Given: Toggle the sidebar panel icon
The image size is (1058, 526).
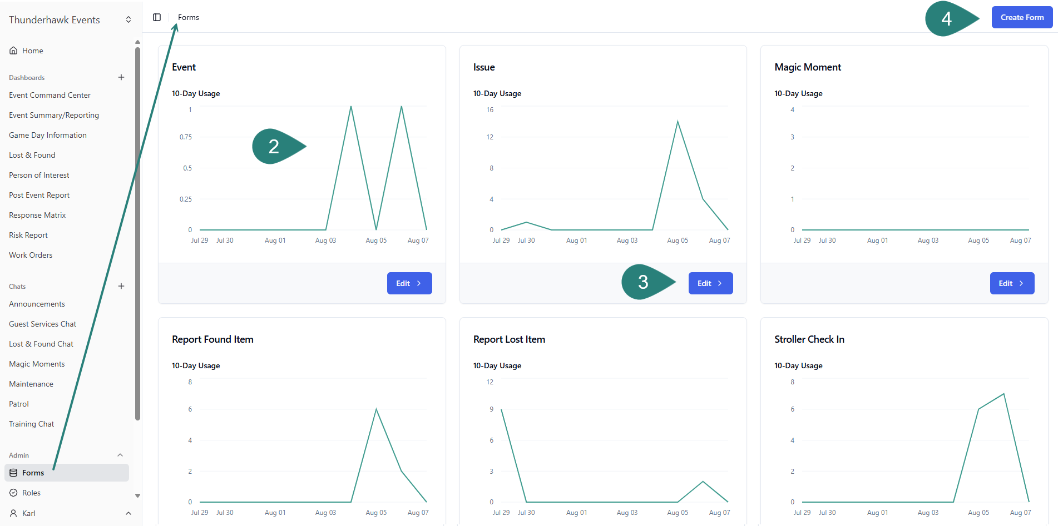Looking at the screenshot, I should pyautogui.click(x=157, y=17).
